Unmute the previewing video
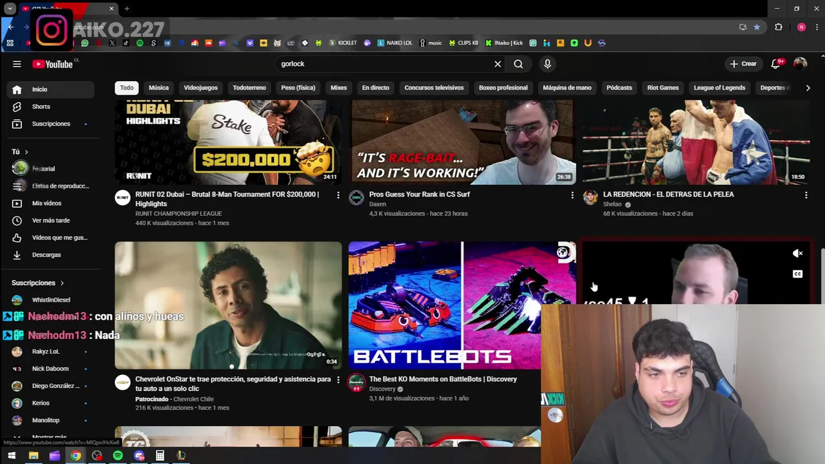The width and height of the screenshot is (825, 464). [797, 254]
